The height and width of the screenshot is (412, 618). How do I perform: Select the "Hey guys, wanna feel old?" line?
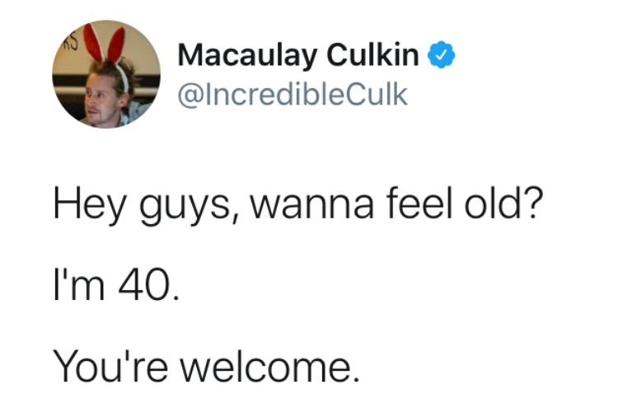[x=297, y=204]
